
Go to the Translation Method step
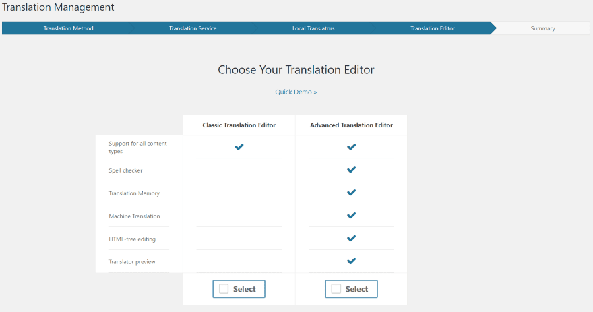(68, 28)
